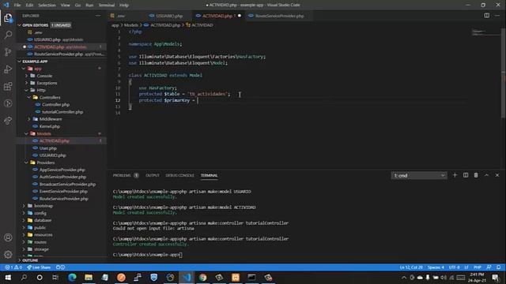The height and width of the screenshot is (284, 506).
Task: Open the Selection menu
Action: [47, 5]
